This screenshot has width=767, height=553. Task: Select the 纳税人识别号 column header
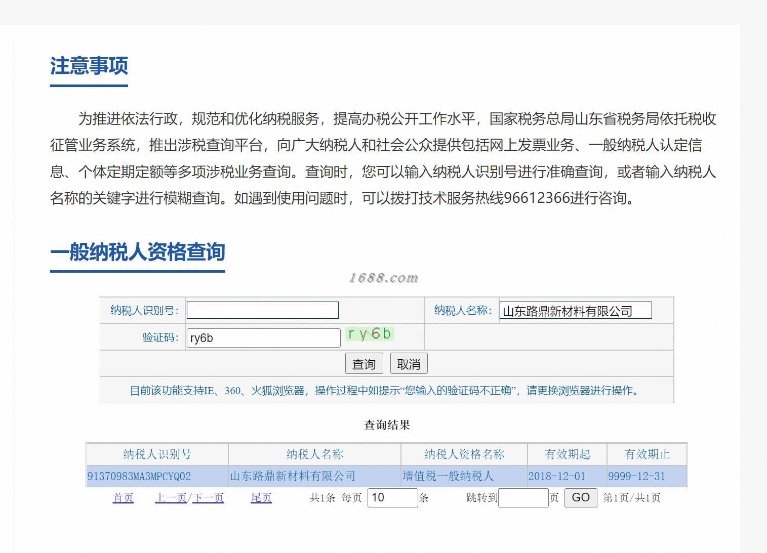(157, 454)
